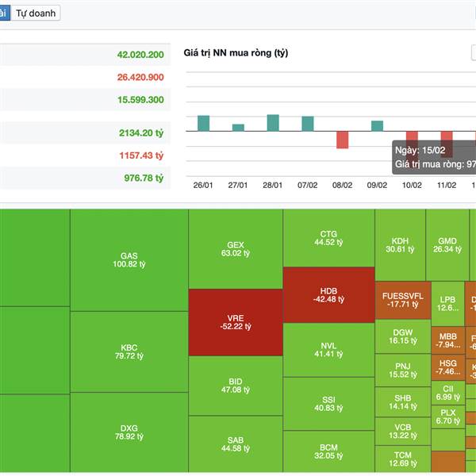Open the FUESSVFL -17.71 tỷ tile

(403, 300)
